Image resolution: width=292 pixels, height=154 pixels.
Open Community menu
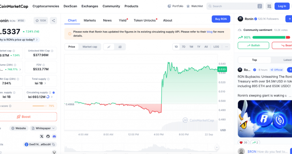click(x=112, y=6)
